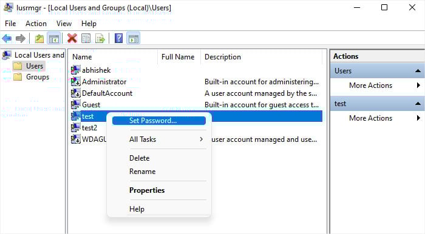Click the Guest user account icon
The height and width of the screenshot is (234, 425).
[x=76, y=105]
